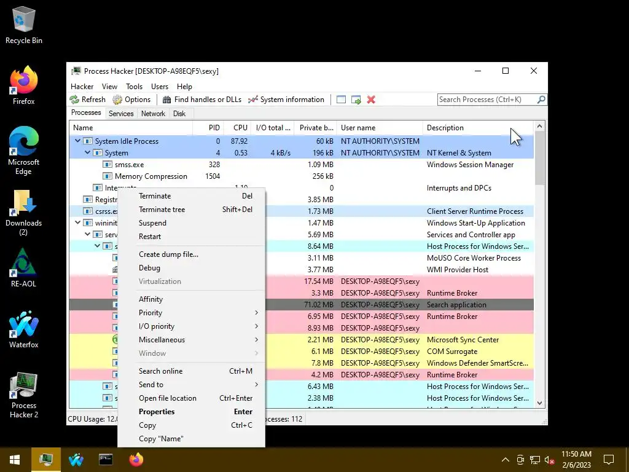
Task: Expand the Miscellaneous submenu
Action: click(x=192, y=340)
